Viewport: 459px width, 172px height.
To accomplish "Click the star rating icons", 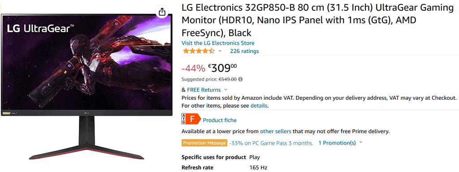I will (x=199, y=51).
